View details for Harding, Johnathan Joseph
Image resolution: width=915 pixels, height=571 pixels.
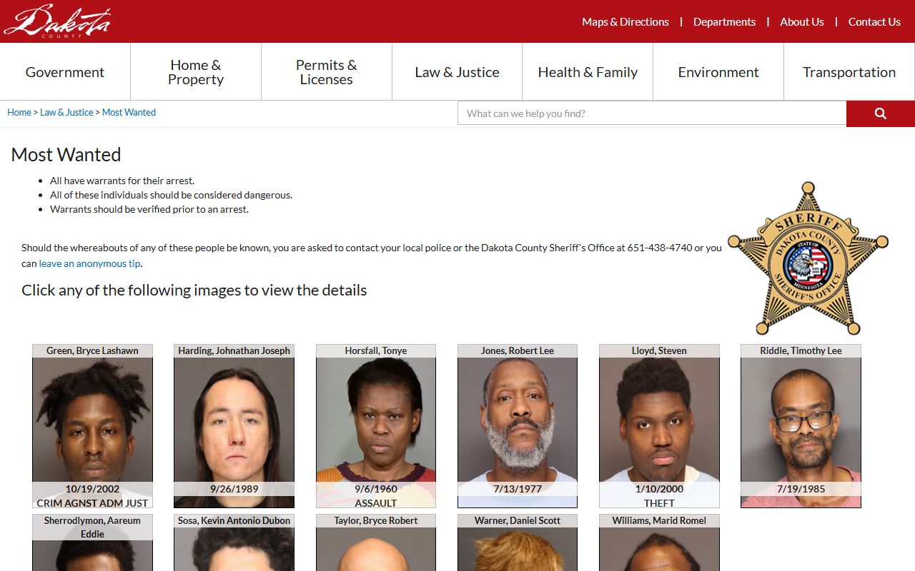tap(234, 426)
